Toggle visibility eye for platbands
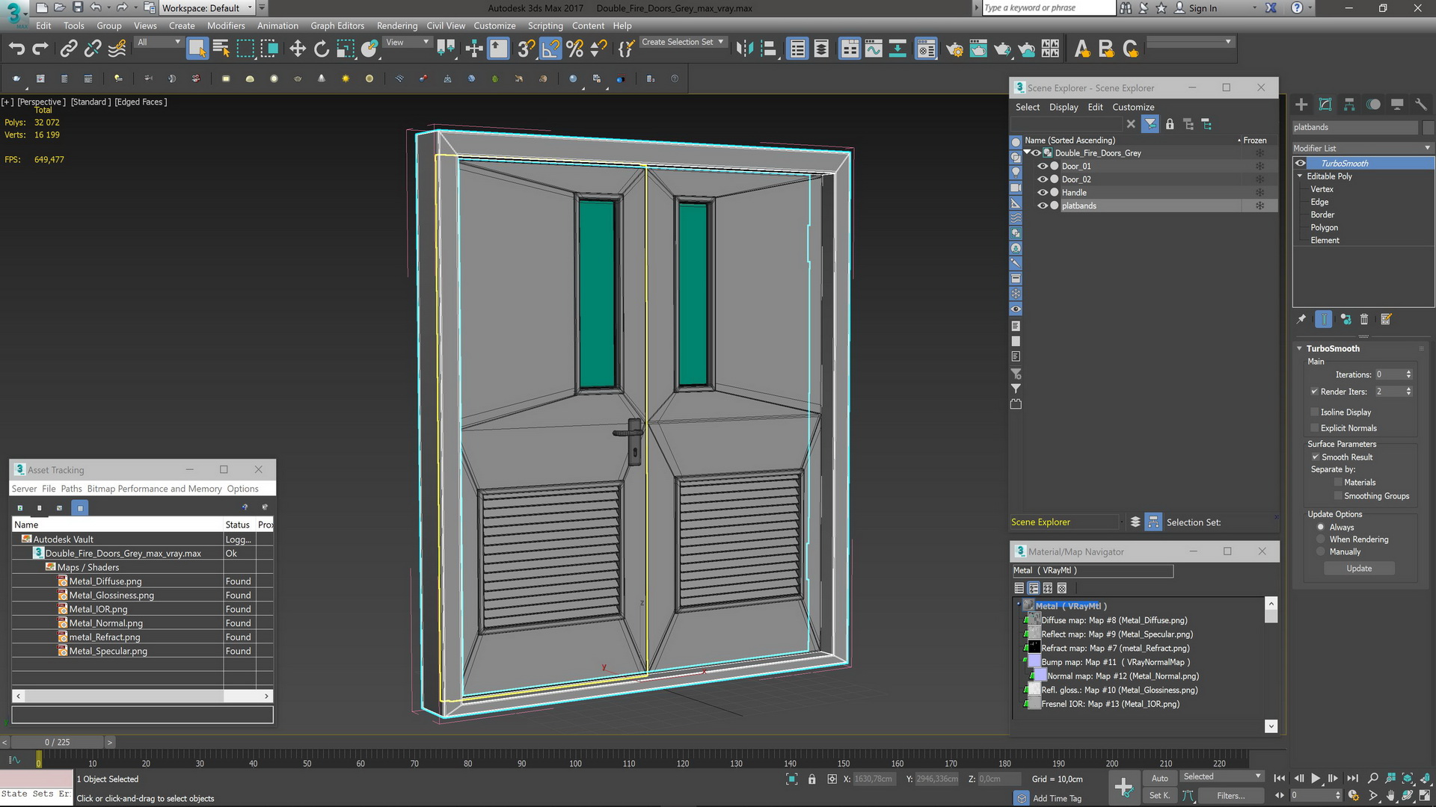Viewport: 1436px width, 807px height. [x=1043, y=205]
